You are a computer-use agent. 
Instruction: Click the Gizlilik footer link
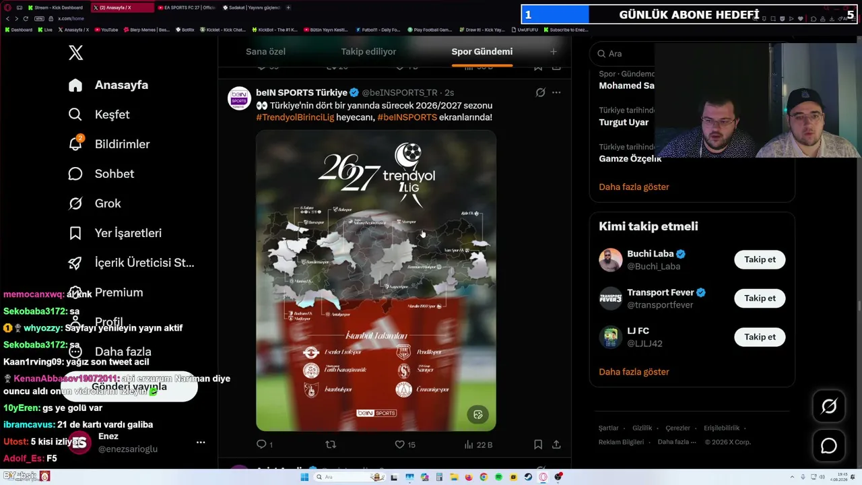pos(642,428)
